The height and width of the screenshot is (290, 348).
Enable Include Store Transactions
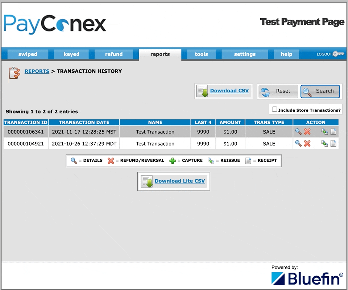click(274, 109)
